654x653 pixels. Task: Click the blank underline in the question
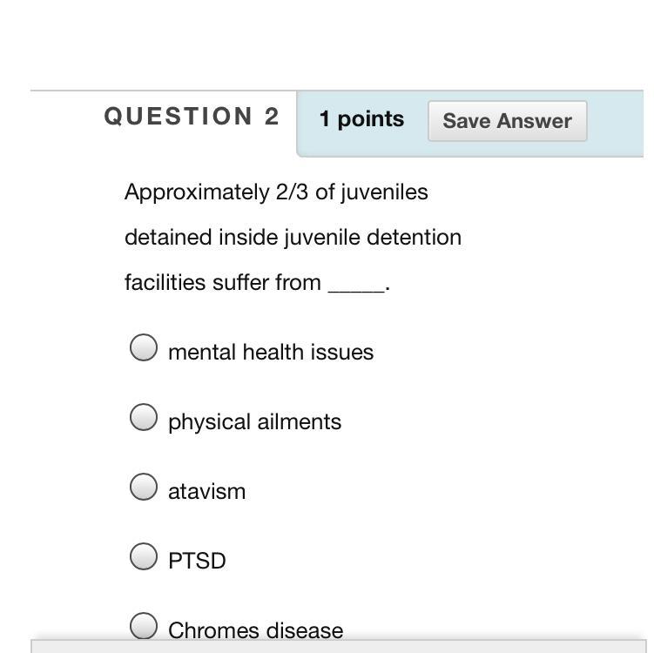pos(356,286)
